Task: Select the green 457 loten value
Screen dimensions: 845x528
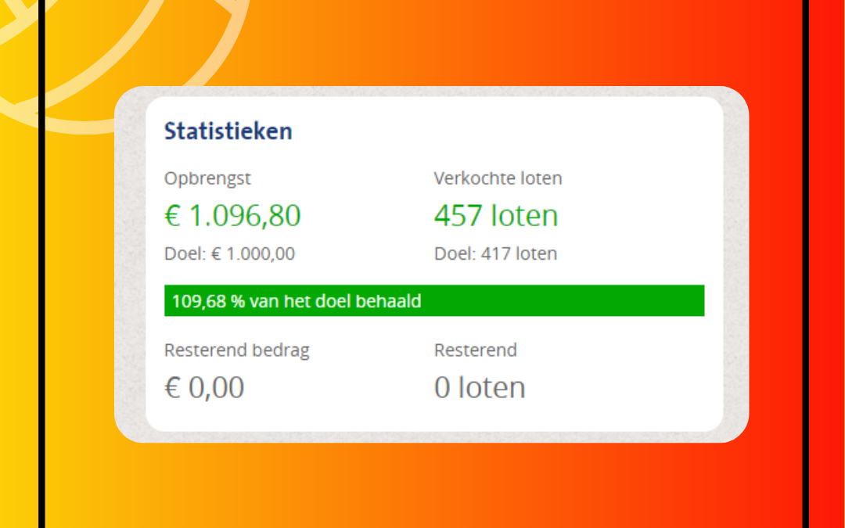Action: click(496, 216)
